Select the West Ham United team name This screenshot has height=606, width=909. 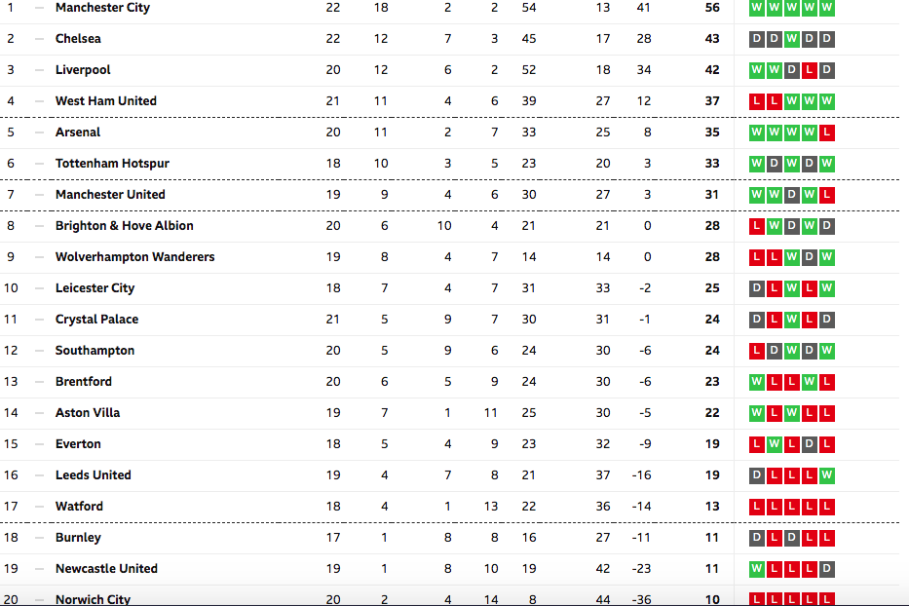point(106,101)
